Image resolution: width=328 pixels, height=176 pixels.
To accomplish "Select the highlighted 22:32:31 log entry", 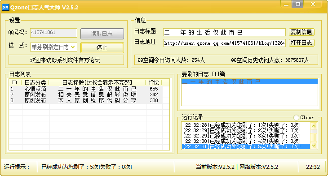I will pyautogui.click(x=246, y=146).
